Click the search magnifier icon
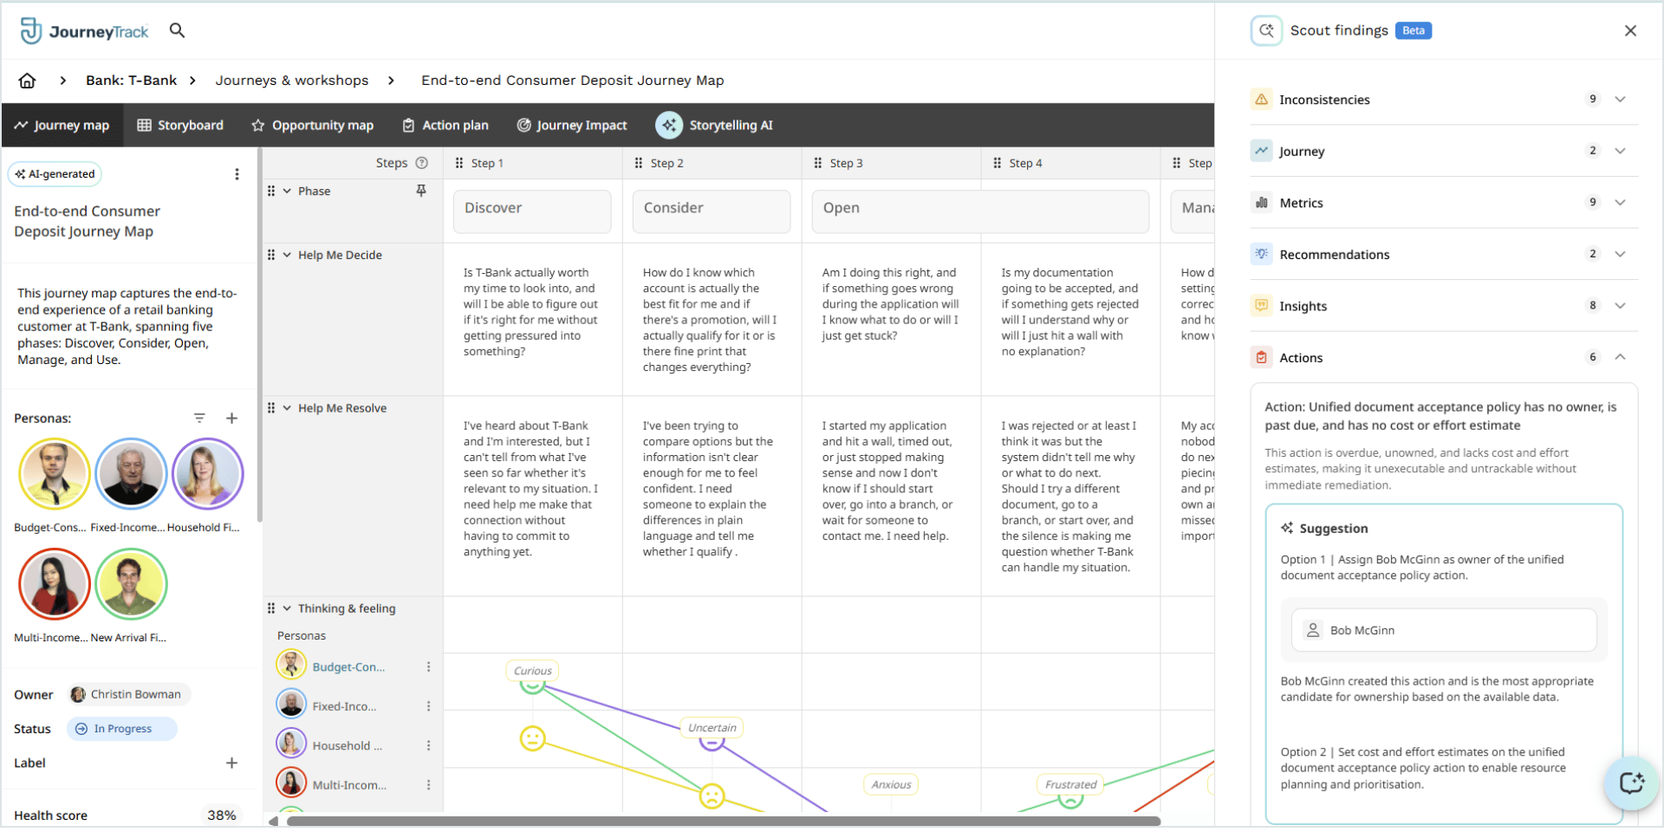This screenshot has width=1664, height=832. 177,30
